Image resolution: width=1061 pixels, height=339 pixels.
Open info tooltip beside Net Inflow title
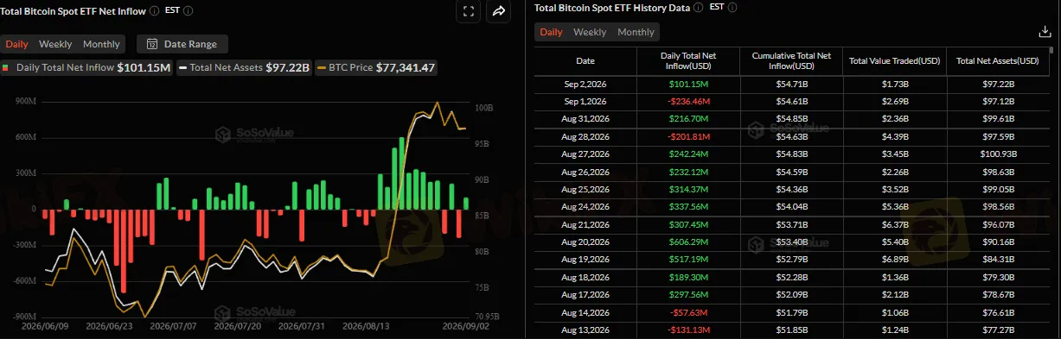[154, 11]
